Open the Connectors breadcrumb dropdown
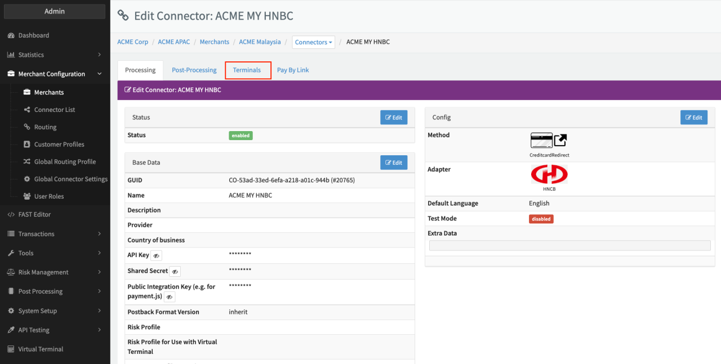This screenshot has width=721, height=364. point(313,42)
